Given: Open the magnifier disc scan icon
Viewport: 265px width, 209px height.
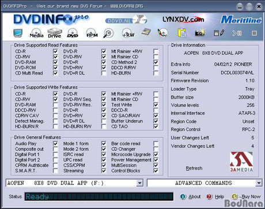Looking at the screenshot, I should (x=108, y=33).
